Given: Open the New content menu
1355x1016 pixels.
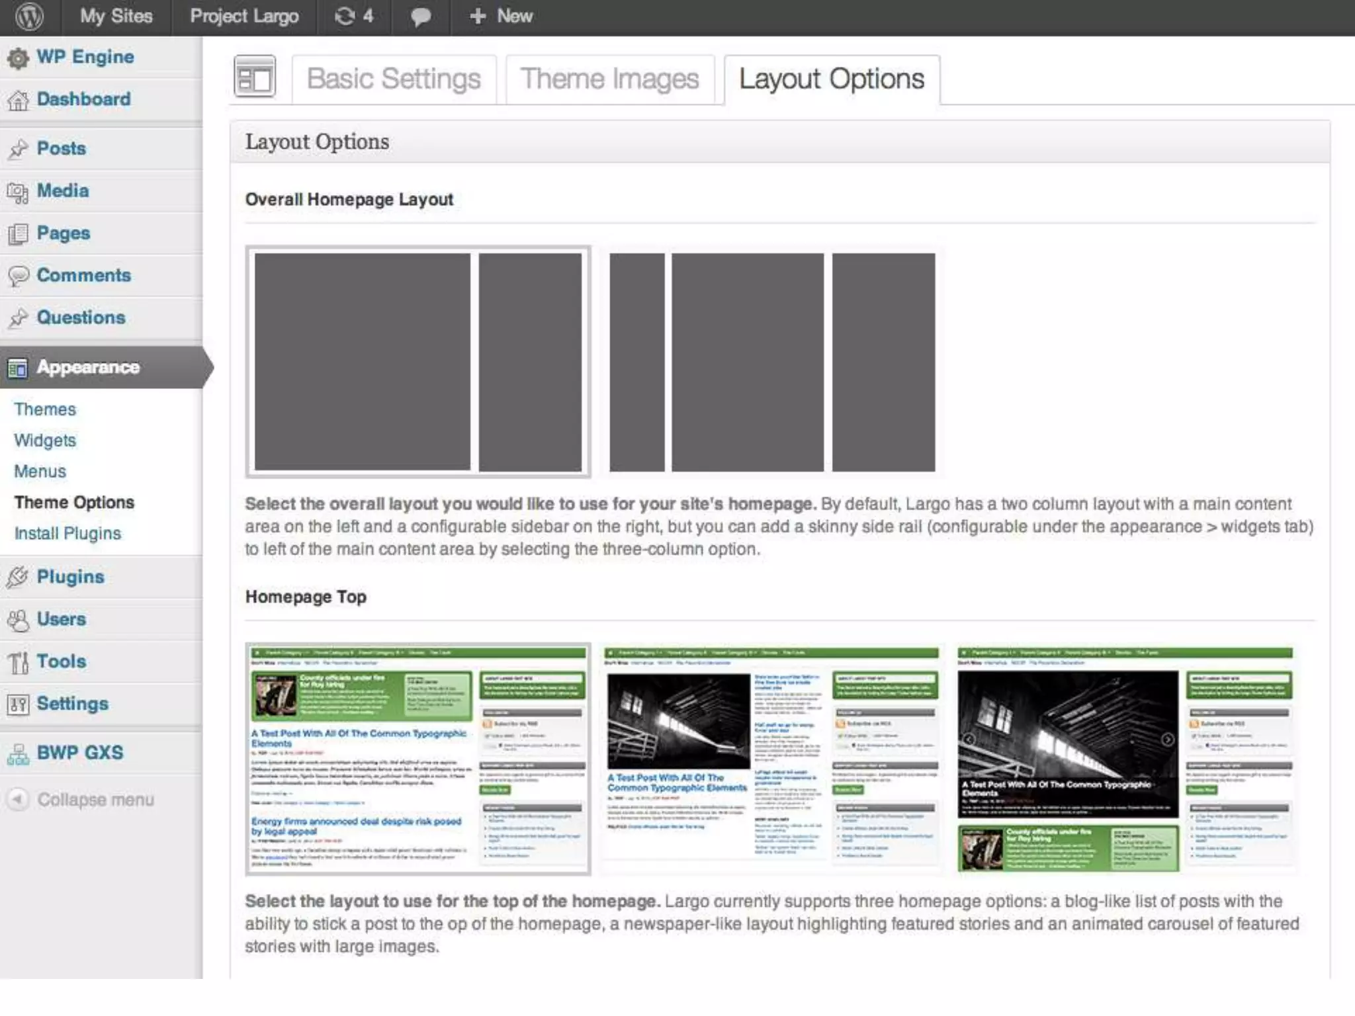Looking at the screenshot, I should pyautogui.click(x=501, y=17).
